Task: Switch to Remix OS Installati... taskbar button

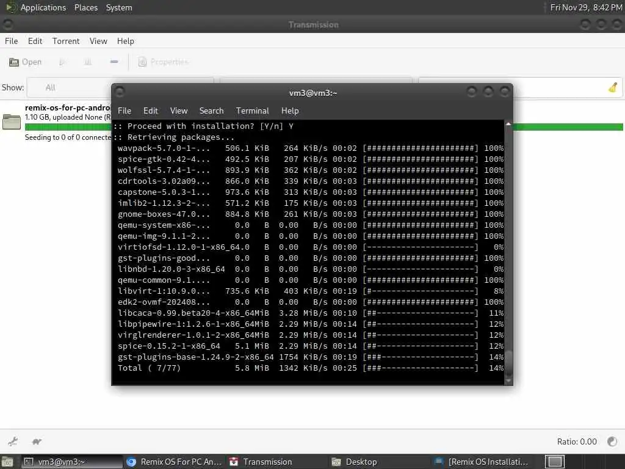Action: click(483, 462)
